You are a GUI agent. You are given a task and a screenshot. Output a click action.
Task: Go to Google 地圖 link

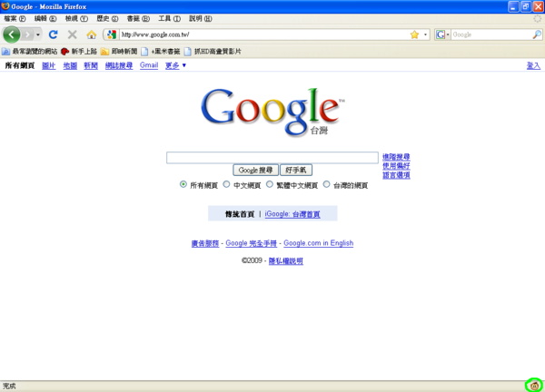pyautogui.click(x=70, y=65)
